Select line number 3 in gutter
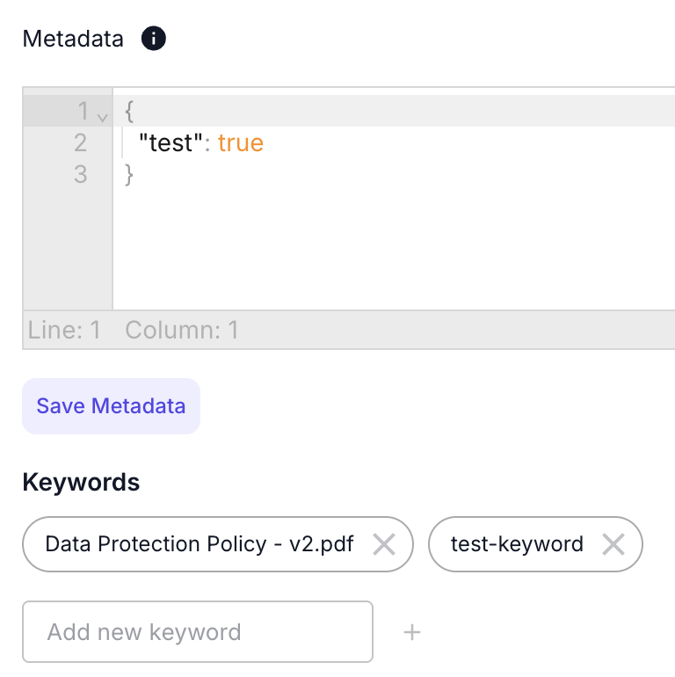This screenshot has height=677, width=675. [80, 174]
